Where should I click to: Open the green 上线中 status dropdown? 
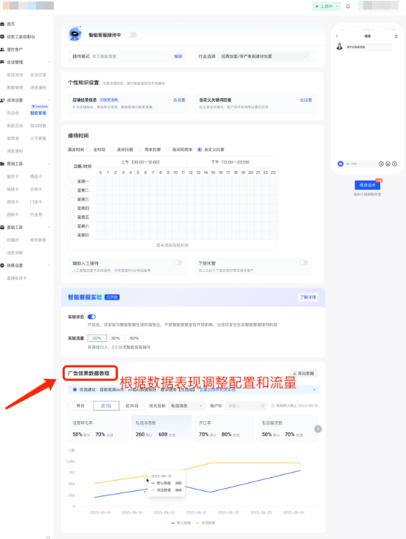326,6
